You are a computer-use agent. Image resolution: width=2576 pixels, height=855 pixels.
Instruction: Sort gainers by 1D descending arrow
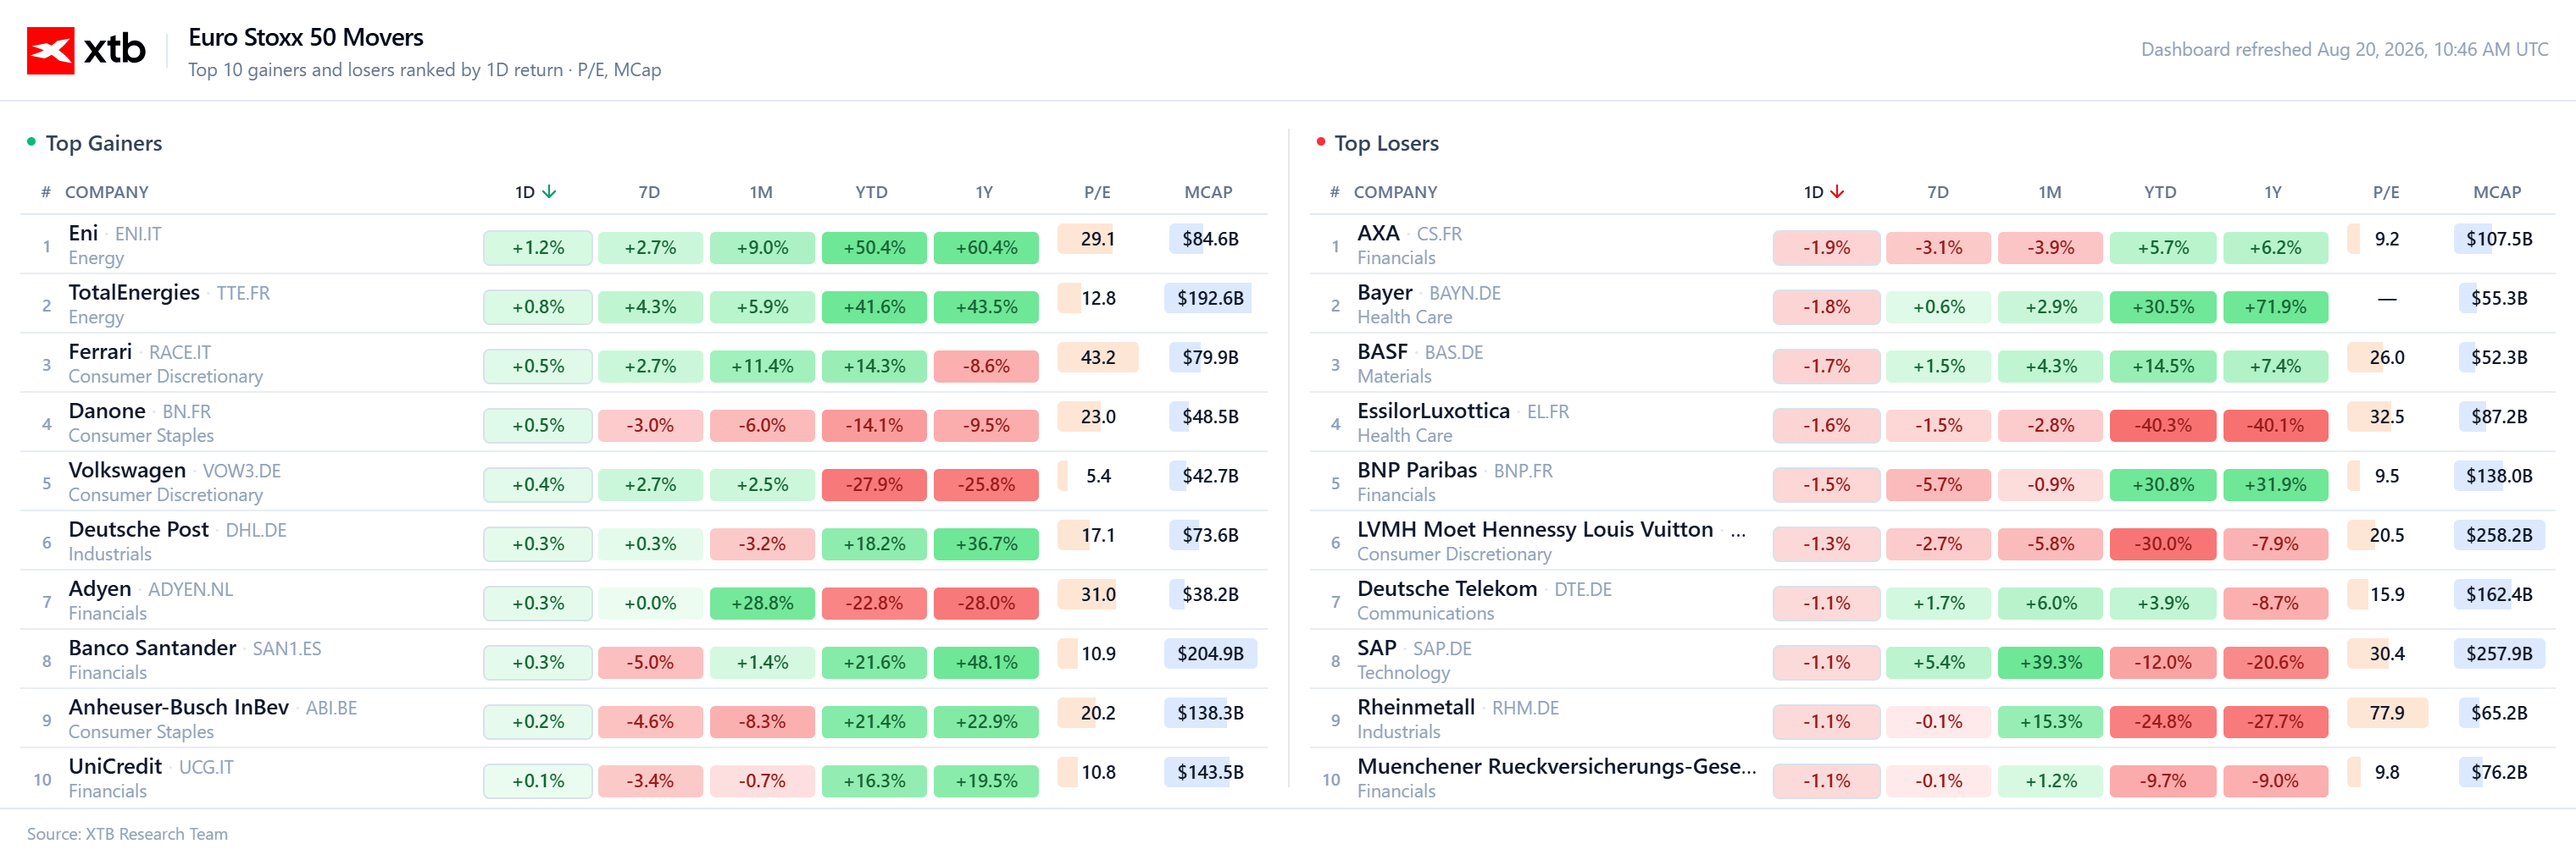[549, 192]
